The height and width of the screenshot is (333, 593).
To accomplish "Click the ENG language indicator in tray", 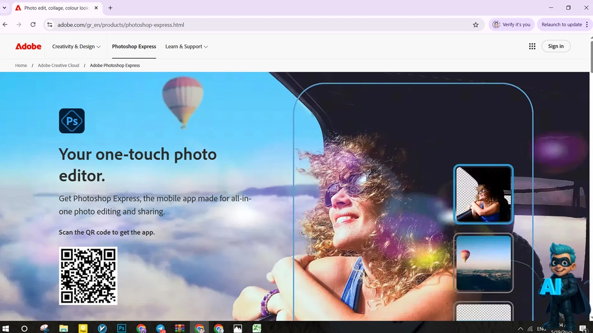I will tap(542, 329).
